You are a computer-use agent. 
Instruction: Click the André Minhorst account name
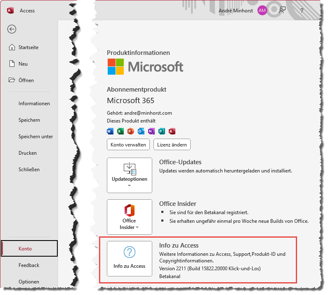coord(236,11)
